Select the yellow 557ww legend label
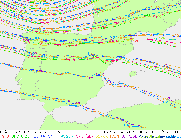Image resolution: width=181 pixels, height=139 pixels. [x=102, y=136]
